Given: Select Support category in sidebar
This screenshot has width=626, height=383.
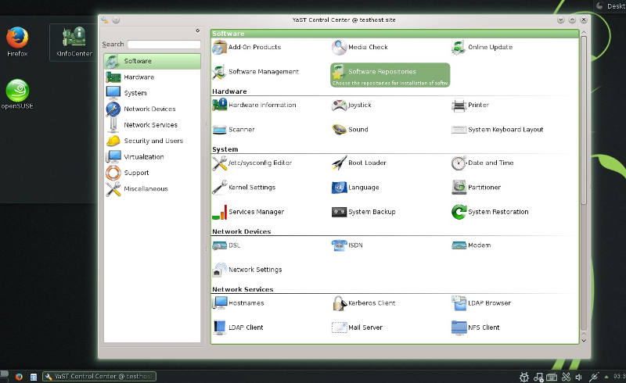Looking at the screenshot, I should [152, 173].
